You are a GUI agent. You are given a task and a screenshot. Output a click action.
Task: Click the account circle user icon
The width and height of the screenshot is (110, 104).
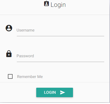[9, 28]
